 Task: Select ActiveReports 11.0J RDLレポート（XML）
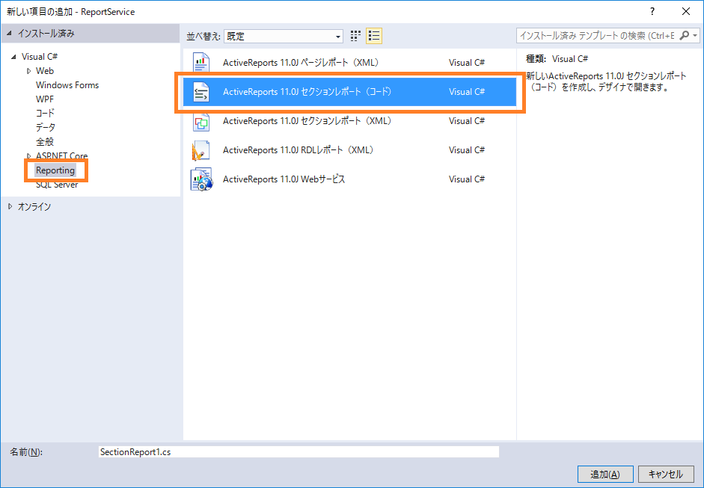pyautogui.click(x=349, y=150)
